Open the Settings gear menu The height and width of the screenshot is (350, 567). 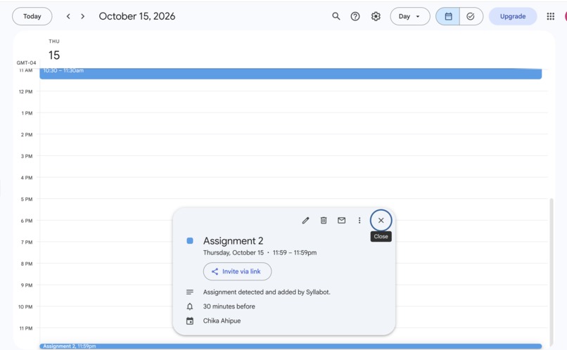[376, 16]
